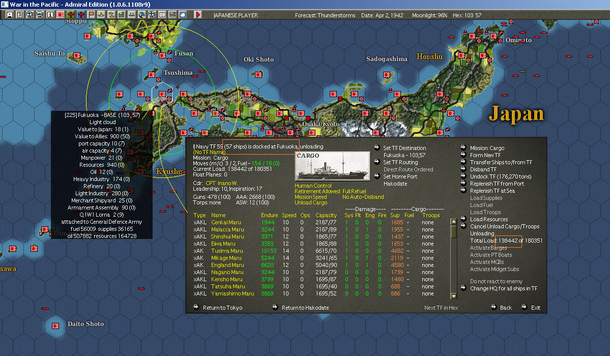Click Load Resources option

489,219
